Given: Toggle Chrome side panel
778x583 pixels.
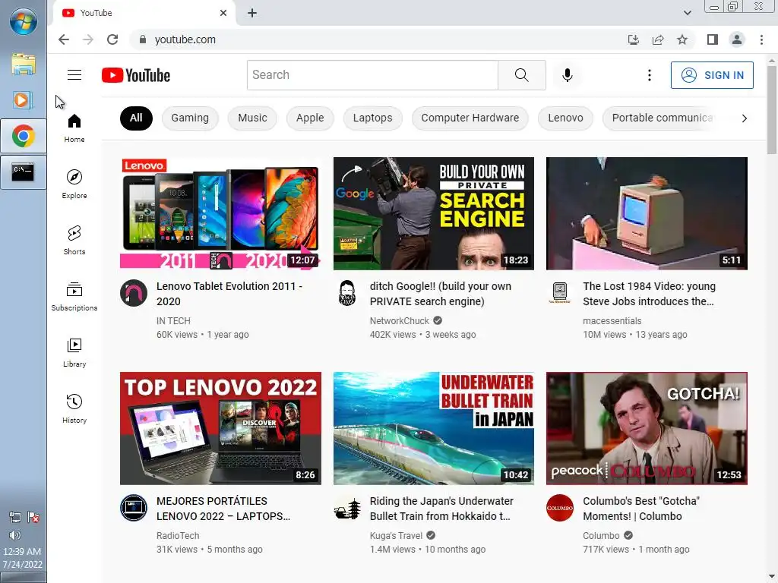Looking at the screenshot, I should point(713,39).
